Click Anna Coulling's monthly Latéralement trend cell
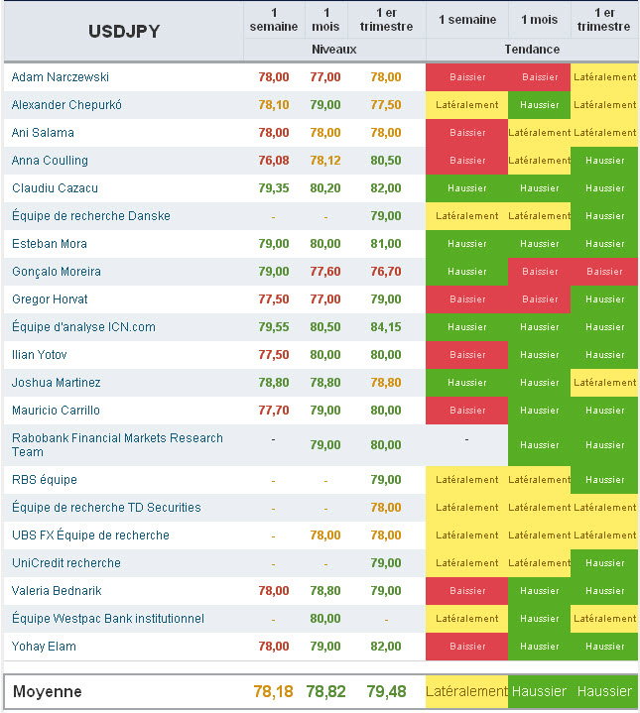The height and width of the screenshot is (713, 640). [x=540, y=160]
